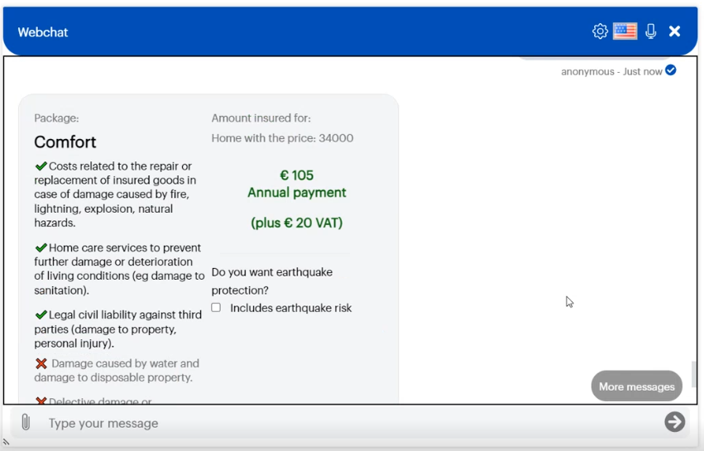The width and height of the screenshot is (704, 451).
Task: Click the green check beside fire damage coverage
Action: click(x=41, y=166)
